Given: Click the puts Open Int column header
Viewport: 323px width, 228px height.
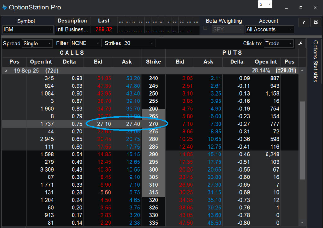Looking at the screenshot, I should 266,62.
